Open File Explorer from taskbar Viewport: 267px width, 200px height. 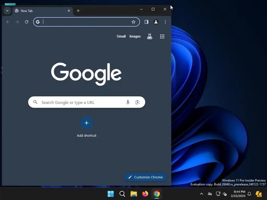point(134,194)
